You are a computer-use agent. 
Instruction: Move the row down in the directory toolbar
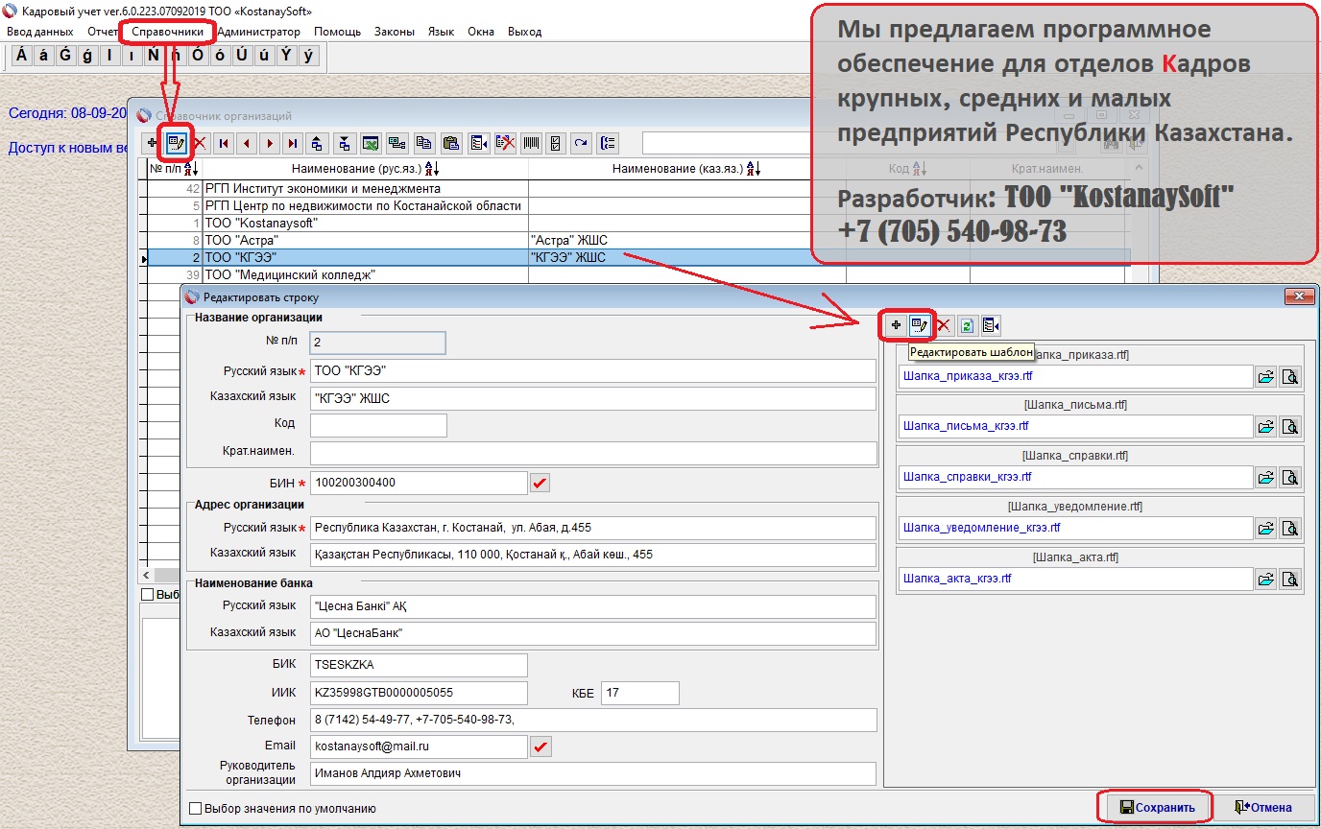[x=344, y=144]
